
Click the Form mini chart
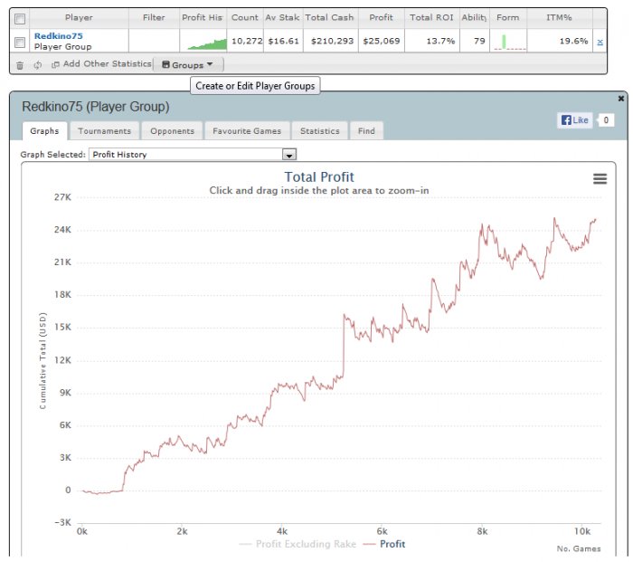click(x=509, y=42)
